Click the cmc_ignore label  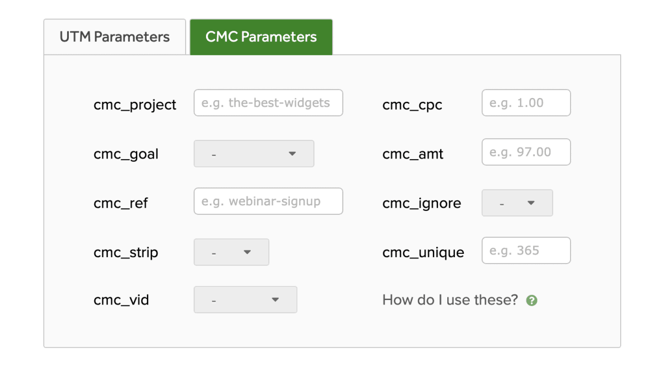pyautogui.click(x=421, y=204)
